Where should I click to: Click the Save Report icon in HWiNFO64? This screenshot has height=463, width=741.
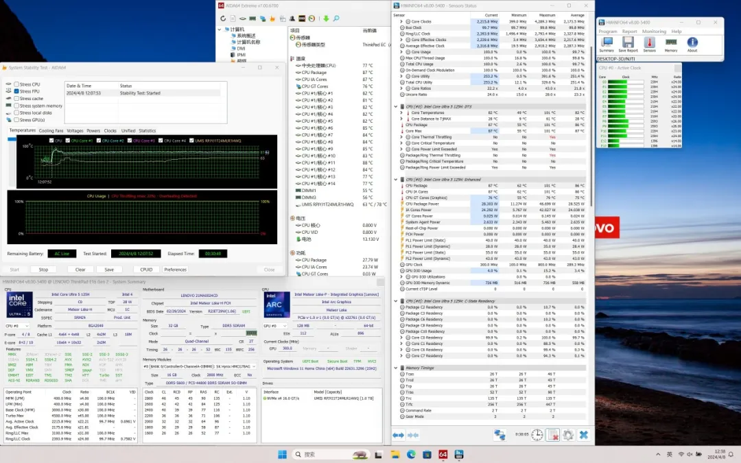(628, 45)
